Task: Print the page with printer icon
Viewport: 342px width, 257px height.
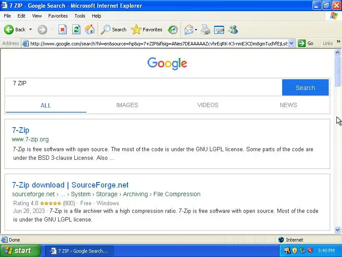Action: point(206,30)
